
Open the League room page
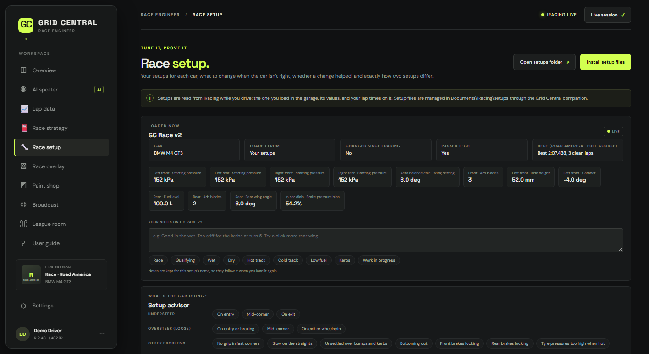(61, 224)
